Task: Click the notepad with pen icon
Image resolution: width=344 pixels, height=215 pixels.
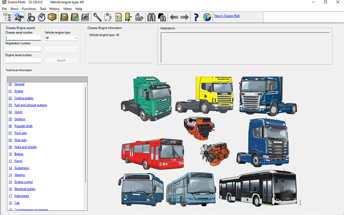Action: pos(85,17)
